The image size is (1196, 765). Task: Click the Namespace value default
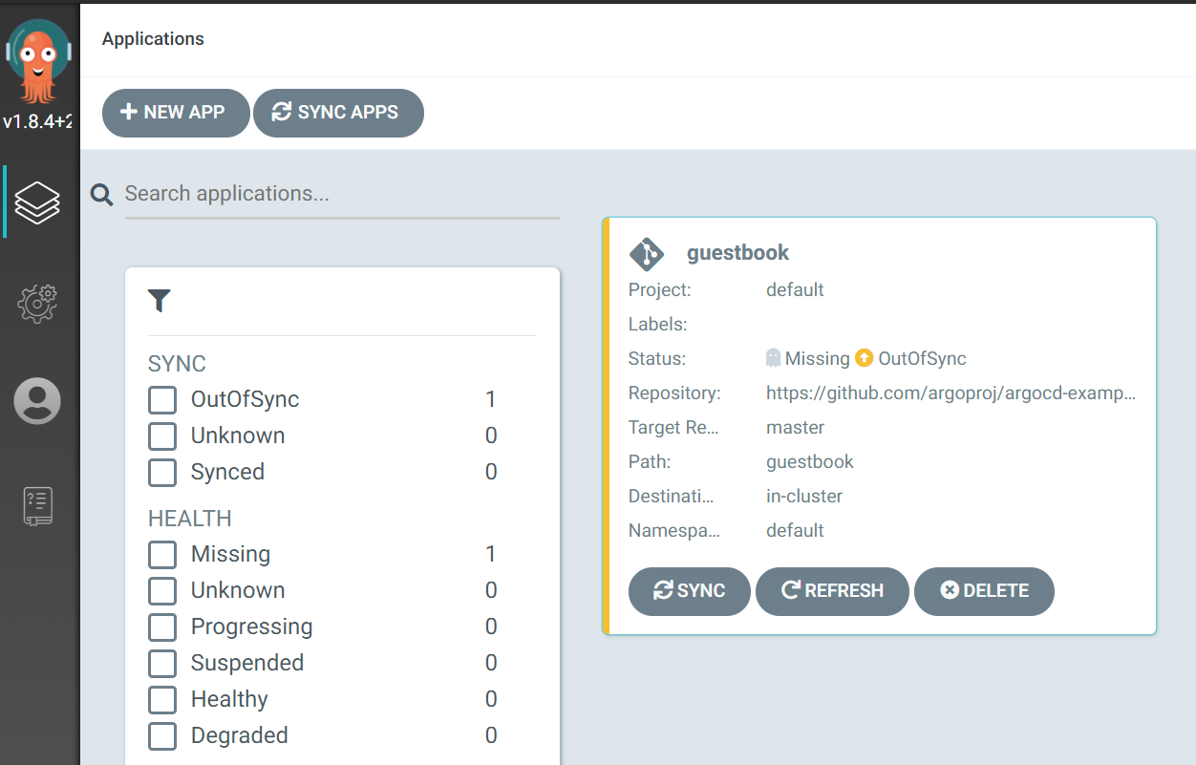click(795, 530)
